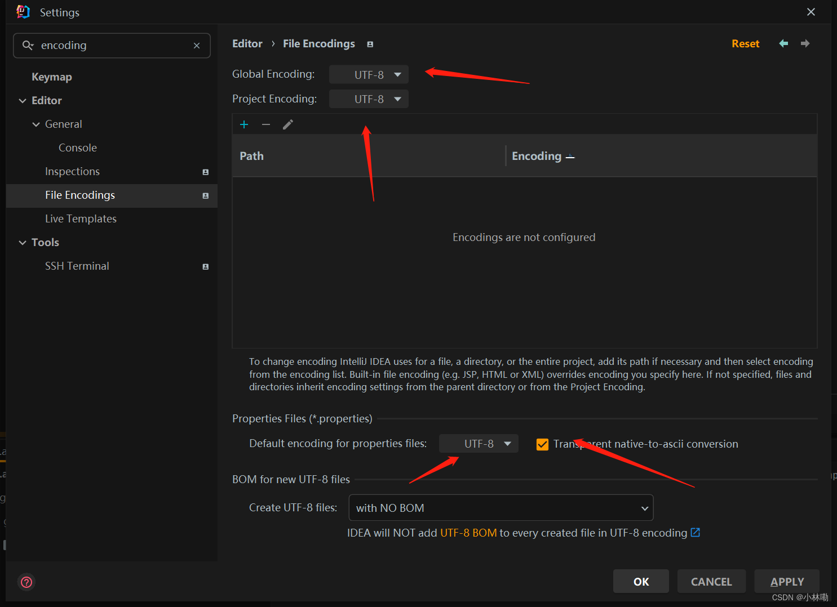
Task: Click the OK button
Action: (x=641, y=581)
